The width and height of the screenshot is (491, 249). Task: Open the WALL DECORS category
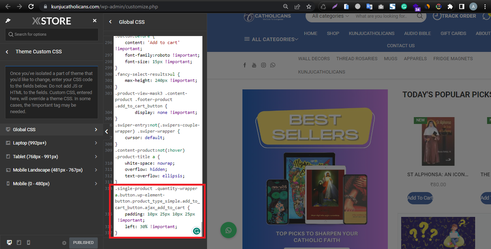[x=314, y=59]
